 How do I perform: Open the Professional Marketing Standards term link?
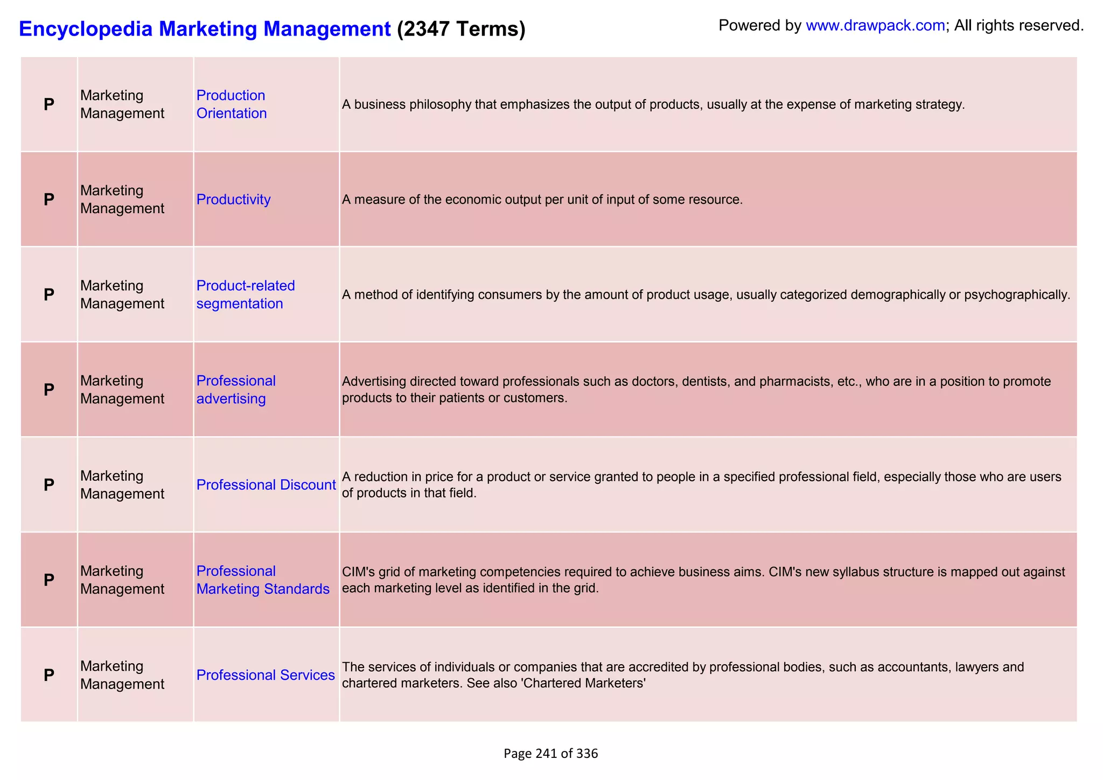(263, 580)
